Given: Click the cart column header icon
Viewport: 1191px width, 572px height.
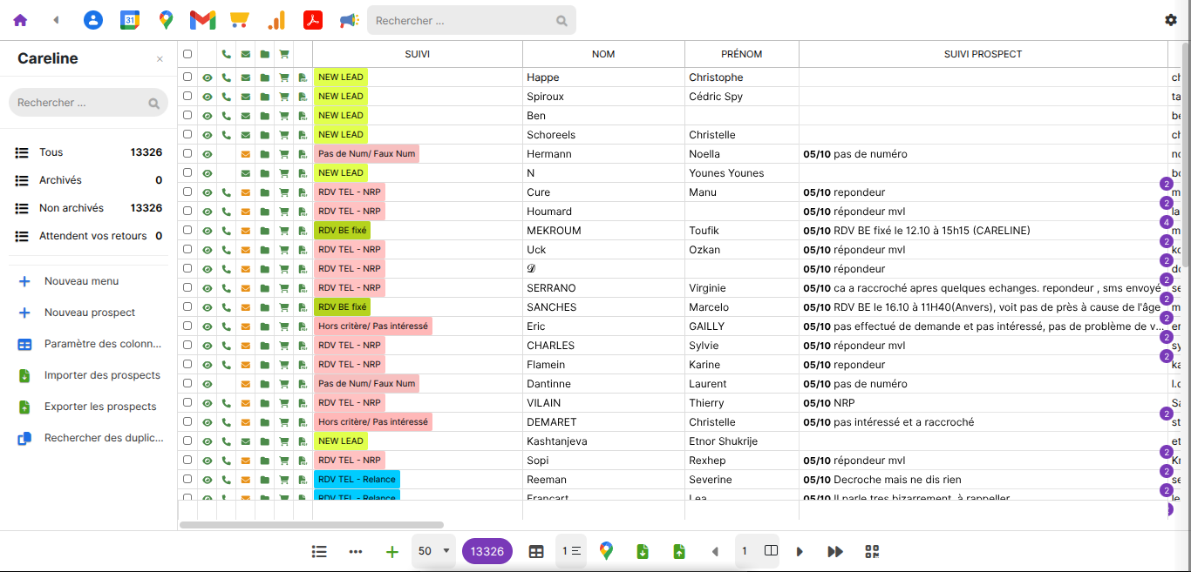Looking at the screenshot, I should (x=284, y=54).
